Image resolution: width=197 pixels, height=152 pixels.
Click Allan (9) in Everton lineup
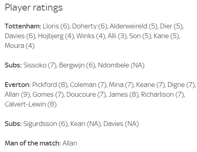[x=18, y=95]
